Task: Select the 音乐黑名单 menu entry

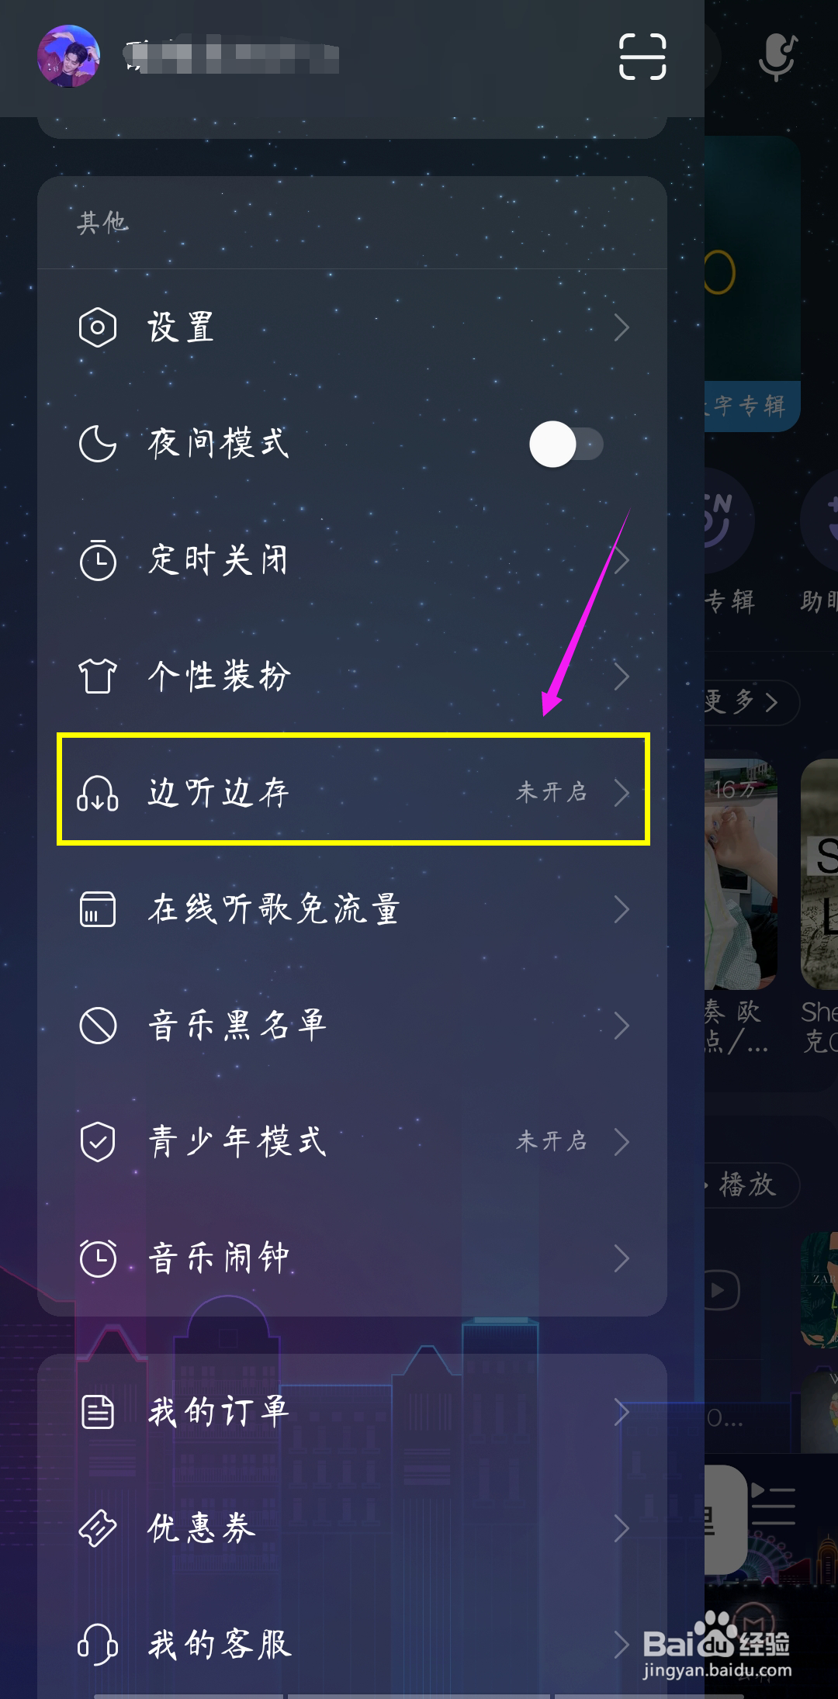Action: [x=352, y=1026]
